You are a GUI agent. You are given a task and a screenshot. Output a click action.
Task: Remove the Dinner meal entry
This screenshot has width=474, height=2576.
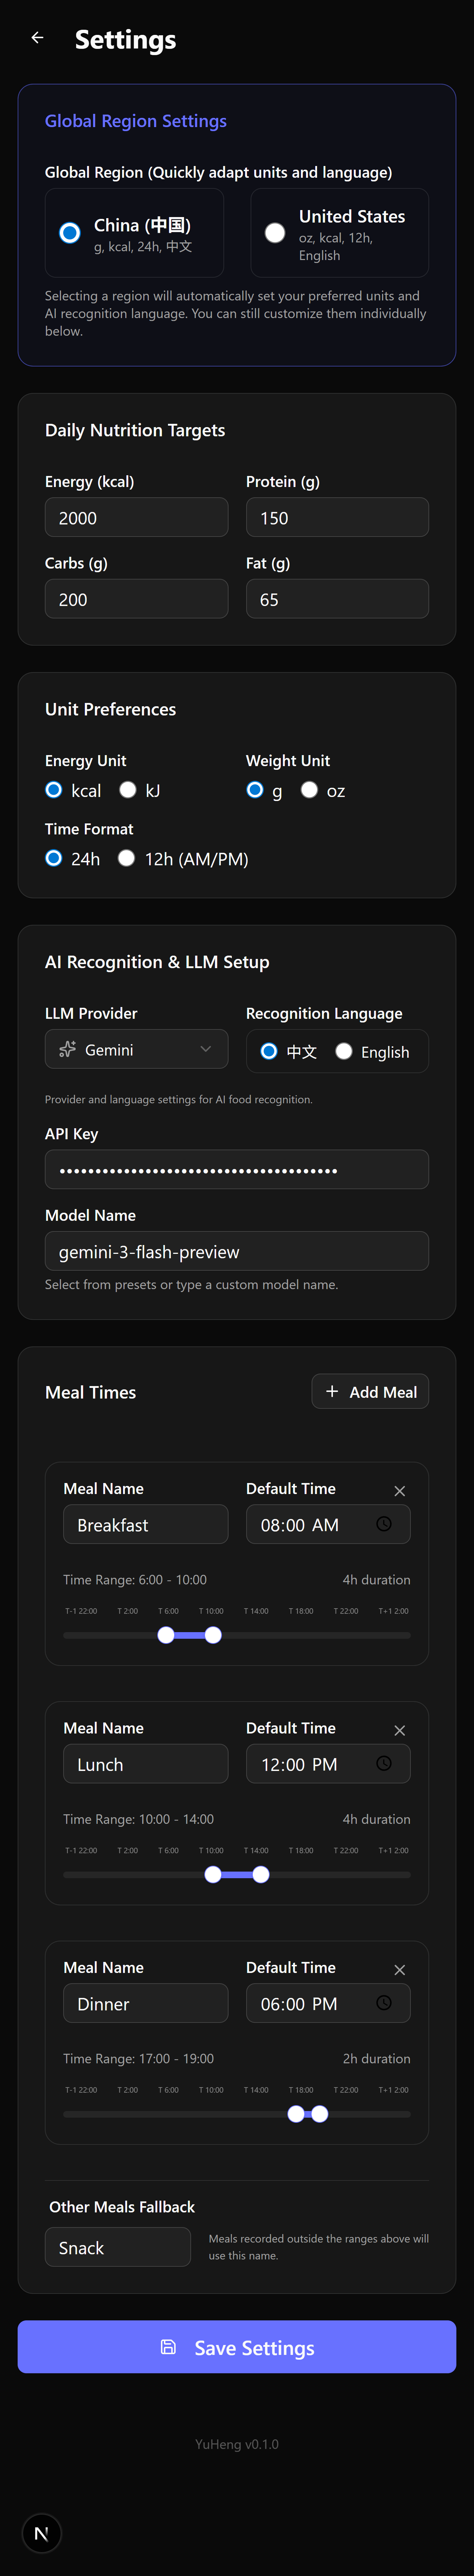click(x=399, y=1969)
